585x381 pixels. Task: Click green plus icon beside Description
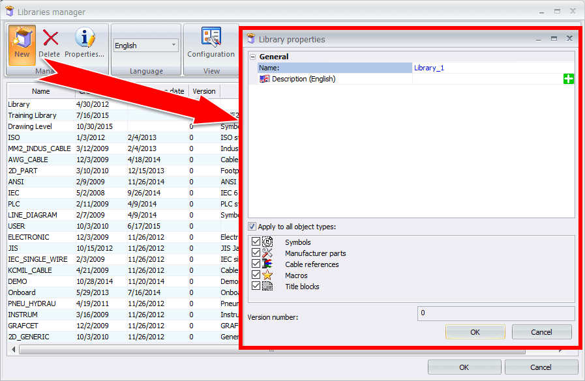569,79
